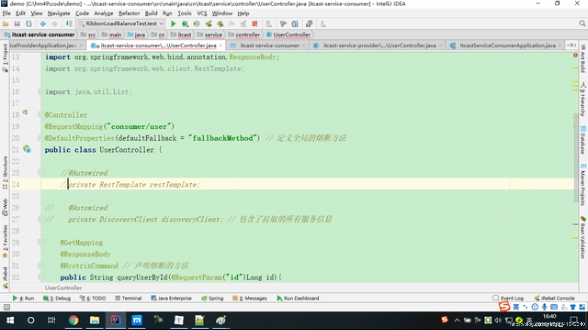Stop process with the red square icon
The width and height of the screenshot is (588, 330).
click(x=254, y=24)
